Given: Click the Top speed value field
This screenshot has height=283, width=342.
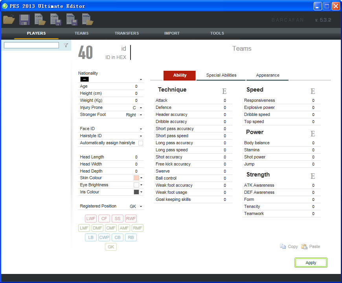Looking at the screenshot, I should (313, 122).
